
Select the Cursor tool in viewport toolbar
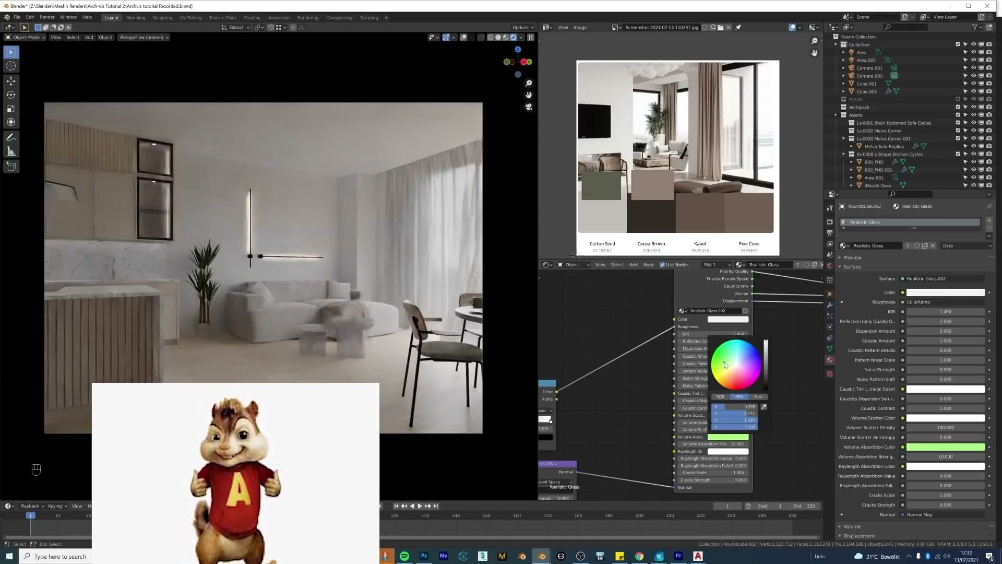pyautogui.click(x=11, y=66)
